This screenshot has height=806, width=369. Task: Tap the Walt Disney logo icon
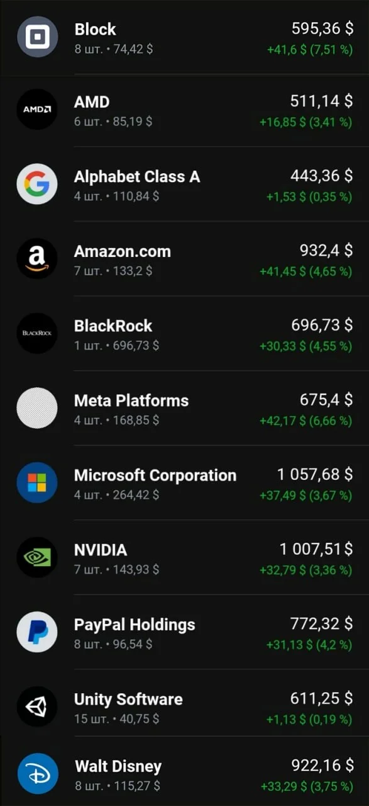click(37, 774)
